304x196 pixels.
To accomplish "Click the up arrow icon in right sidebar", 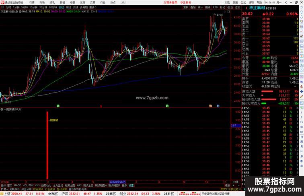I will tap(302, 12).
